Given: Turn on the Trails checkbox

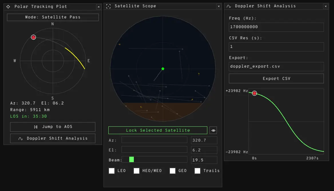Looking at the screenshot, I should (197, 171).
